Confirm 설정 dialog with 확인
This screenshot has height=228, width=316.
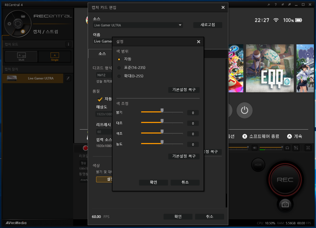154,182
